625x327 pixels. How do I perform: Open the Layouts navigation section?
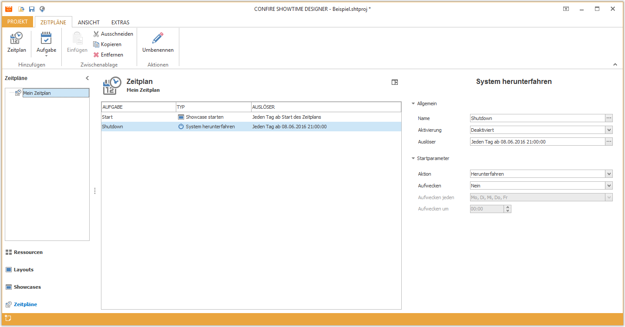click(x=20, y=270)
